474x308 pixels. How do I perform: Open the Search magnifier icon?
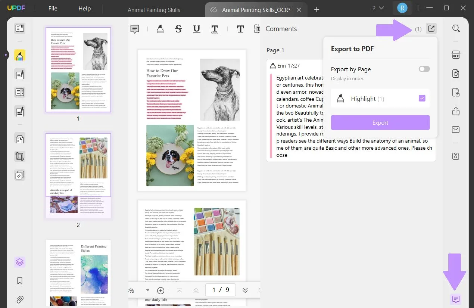tap(456, 28)
